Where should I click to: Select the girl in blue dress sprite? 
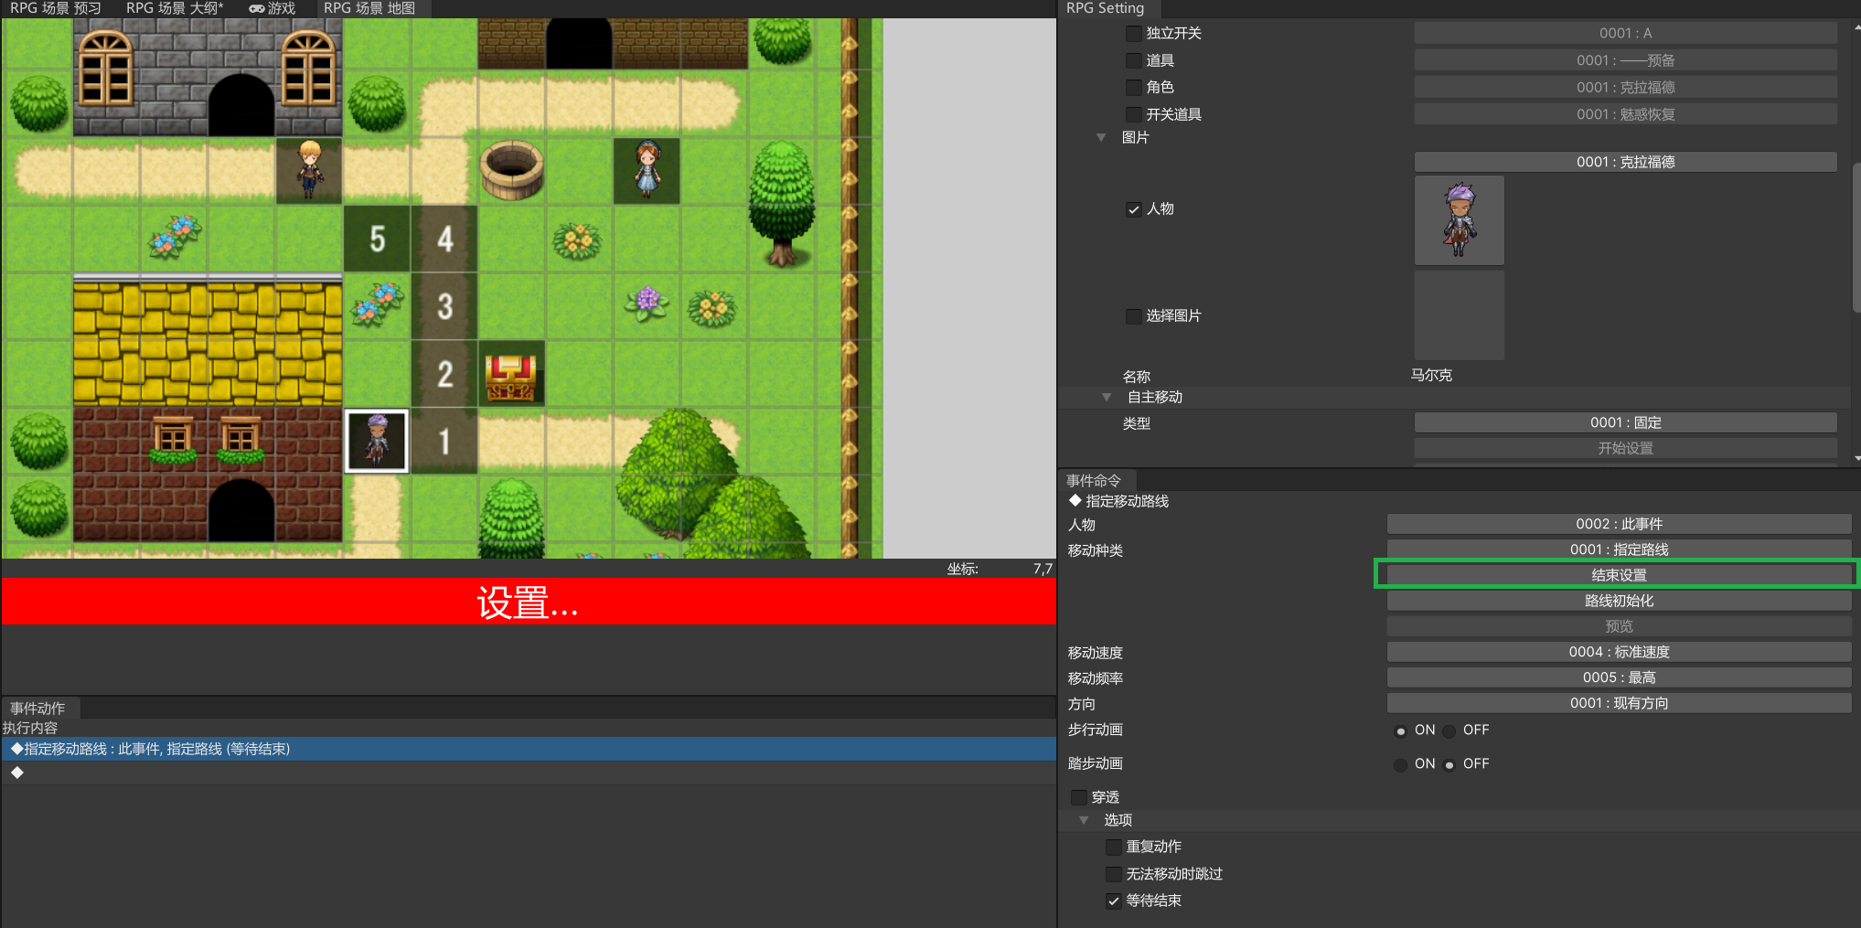click(x=647, y=170)
